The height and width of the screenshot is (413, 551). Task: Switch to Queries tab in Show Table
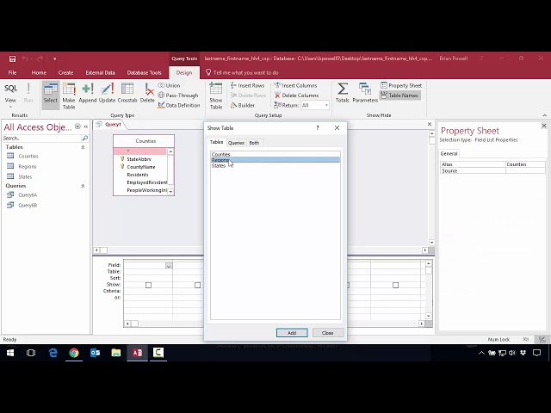(236, 143)
